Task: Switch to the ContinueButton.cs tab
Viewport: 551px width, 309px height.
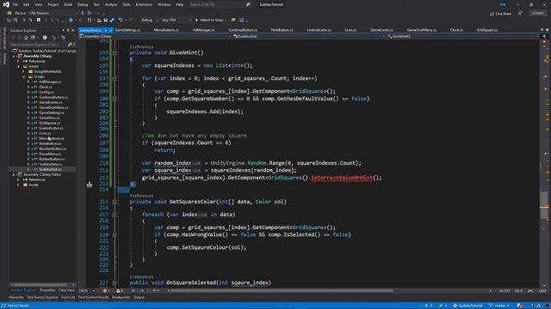Action: coord(243,30)
